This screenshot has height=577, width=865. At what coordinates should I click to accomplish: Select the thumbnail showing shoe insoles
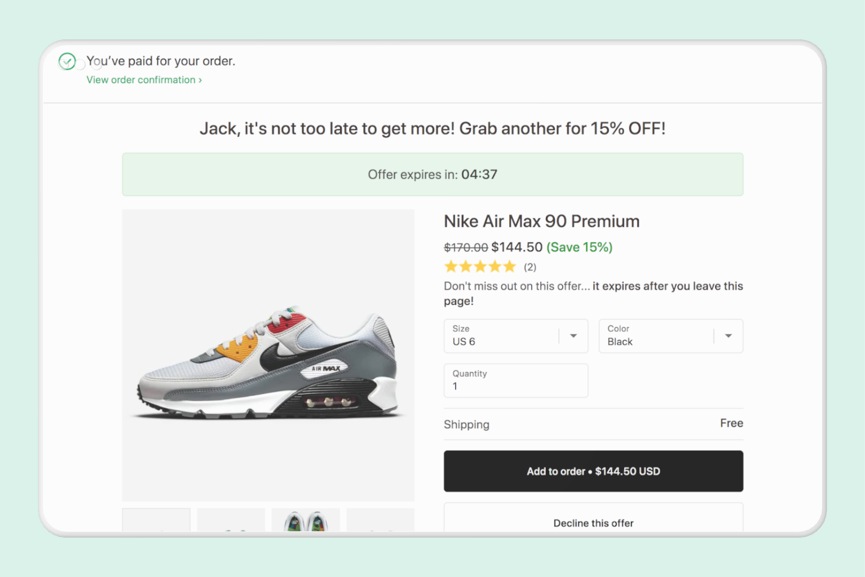coord(306,520)
